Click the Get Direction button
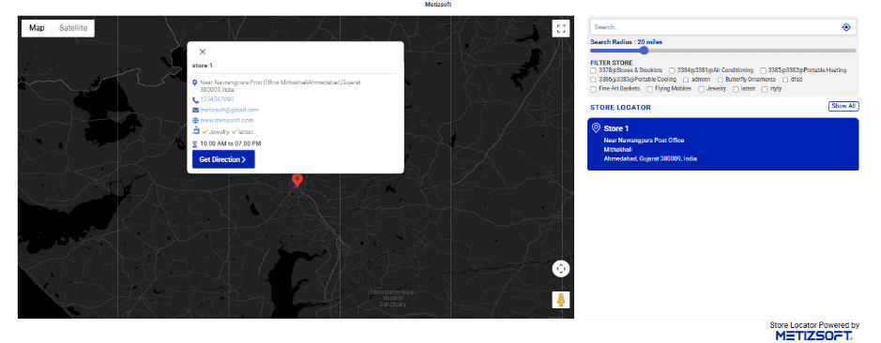881x343 pixels. click(x=223, y=159)
